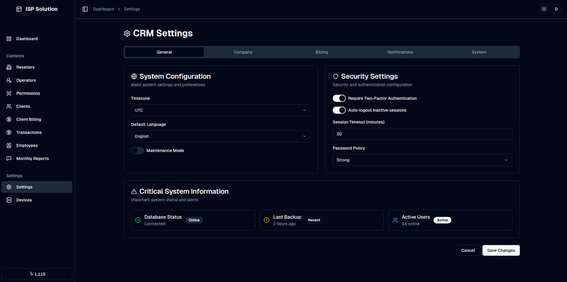The image size is (567, 282).
Task: Expand the Default Language dropdown
Action: coord(221,136)
